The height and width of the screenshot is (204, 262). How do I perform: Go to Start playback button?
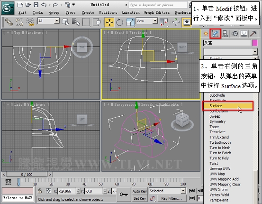(x=192, y=191)
